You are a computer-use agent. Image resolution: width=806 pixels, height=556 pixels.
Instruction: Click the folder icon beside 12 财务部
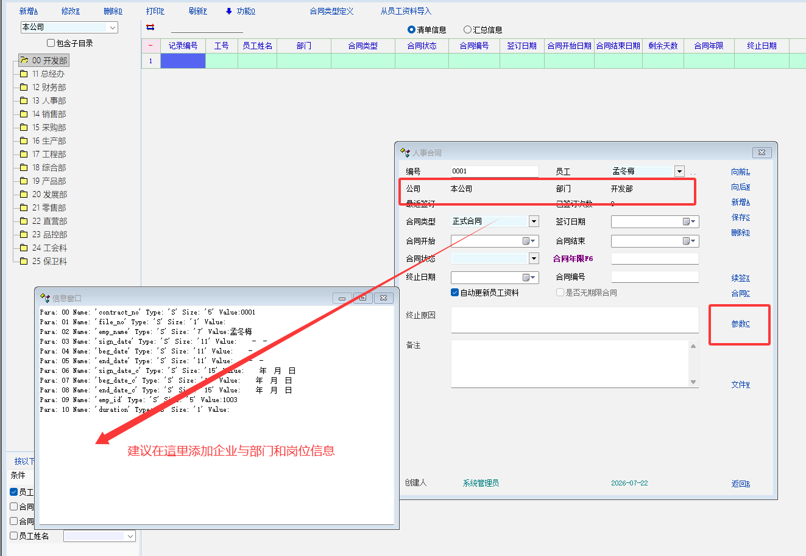[24, 87]
